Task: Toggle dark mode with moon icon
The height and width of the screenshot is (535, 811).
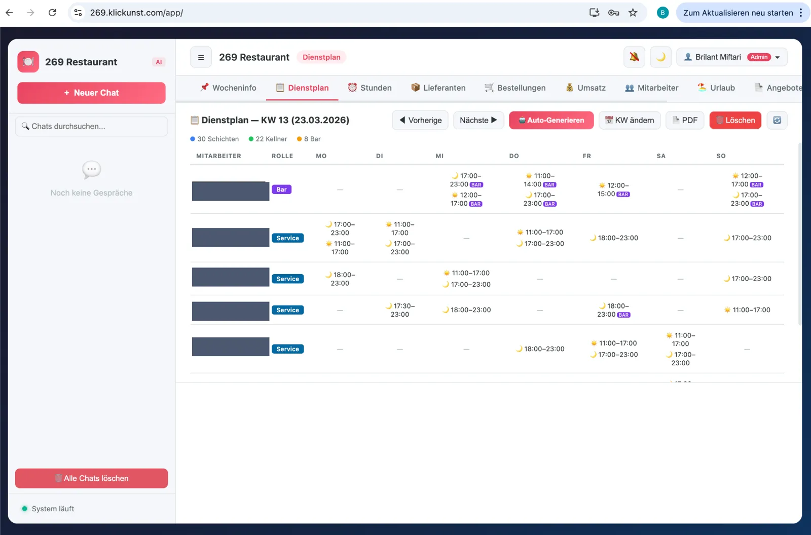Action: coord(660,57)
